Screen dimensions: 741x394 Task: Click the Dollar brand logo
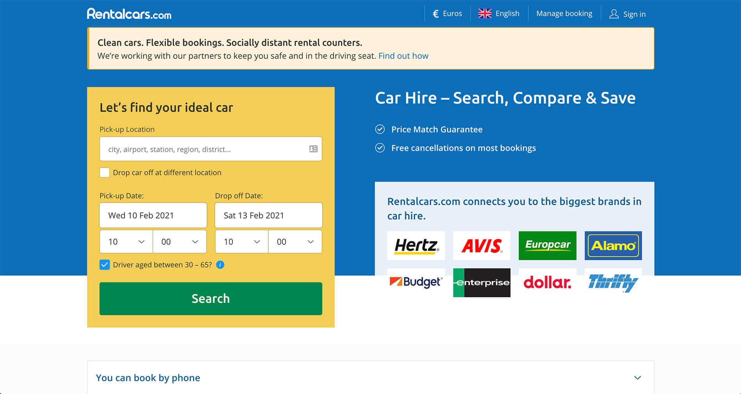547,282
